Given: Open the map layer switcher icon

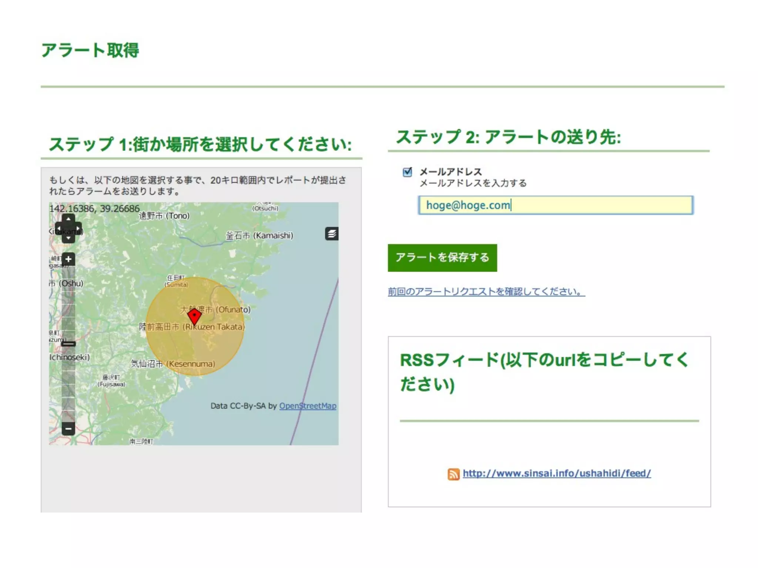Looking at the screenshot, I should (332, 234).
